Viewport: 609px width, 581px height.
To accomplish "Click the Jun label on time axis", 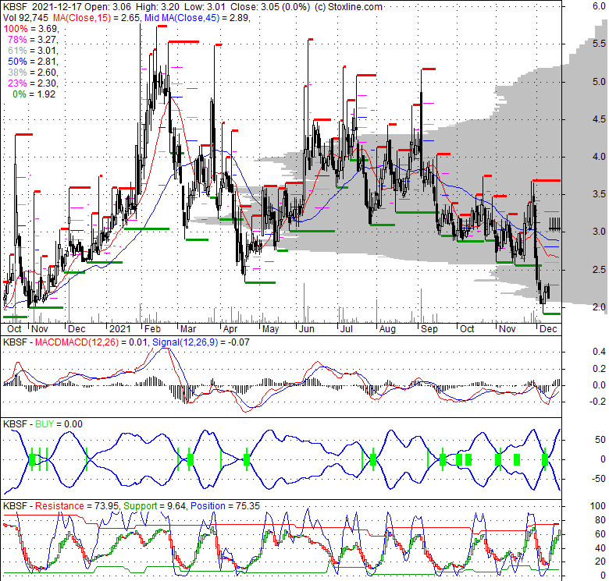I will click(306, 329).
